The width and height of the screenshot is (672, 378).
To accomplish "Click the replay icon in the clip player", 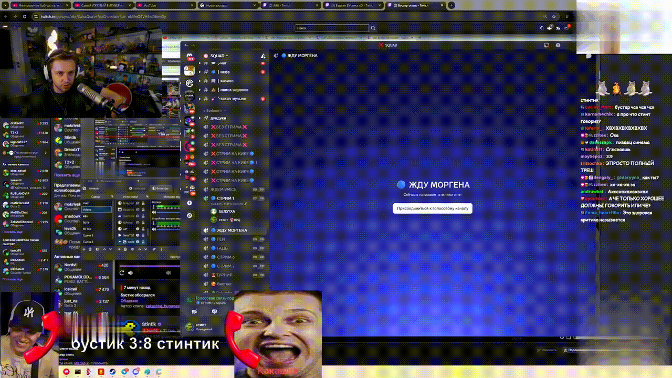I will 122,273.
